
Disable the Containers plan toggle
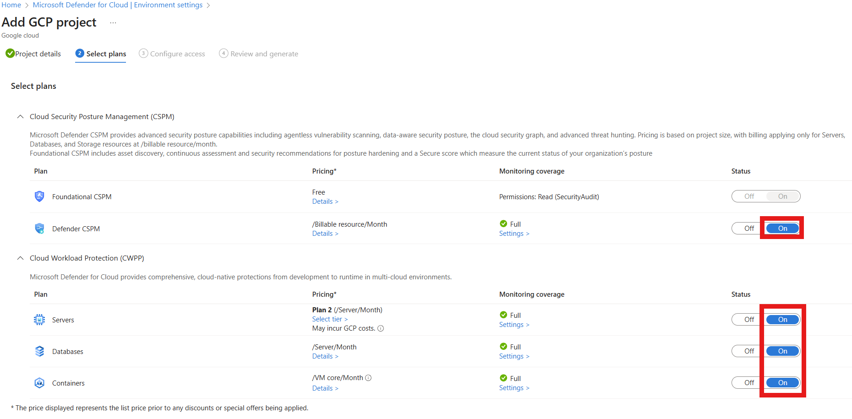click(749, 383)
